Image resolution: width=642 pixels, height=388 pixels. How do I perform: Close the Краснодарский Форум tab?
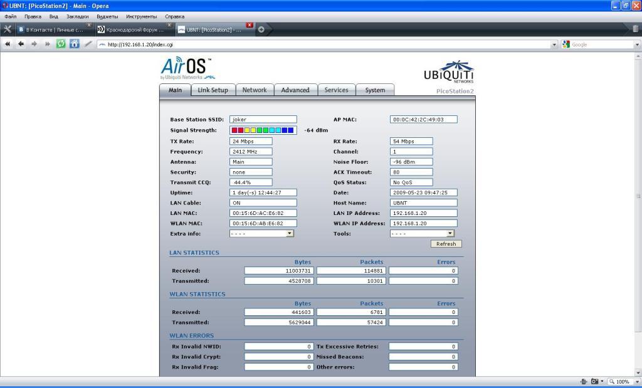169,25
